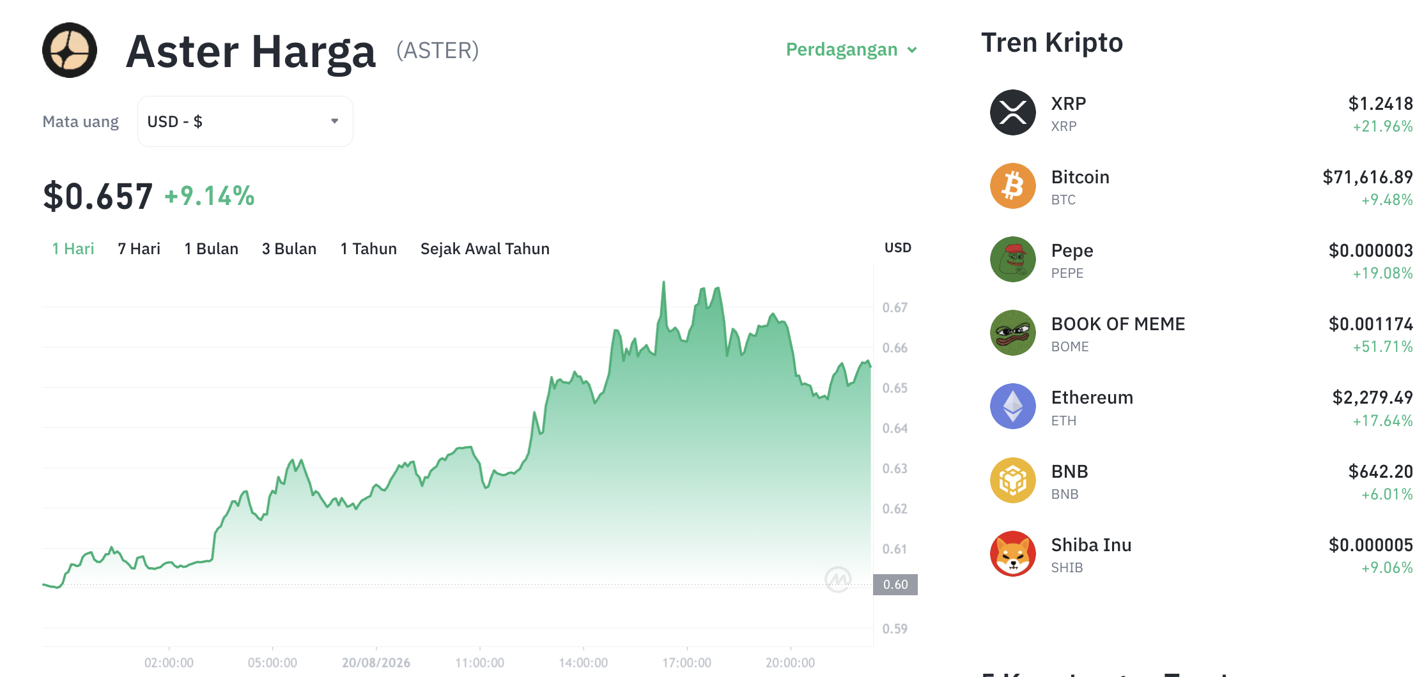1424x677 pixels.
Task: Choose the 3 Bulan chart range
Action: (289, 248)
